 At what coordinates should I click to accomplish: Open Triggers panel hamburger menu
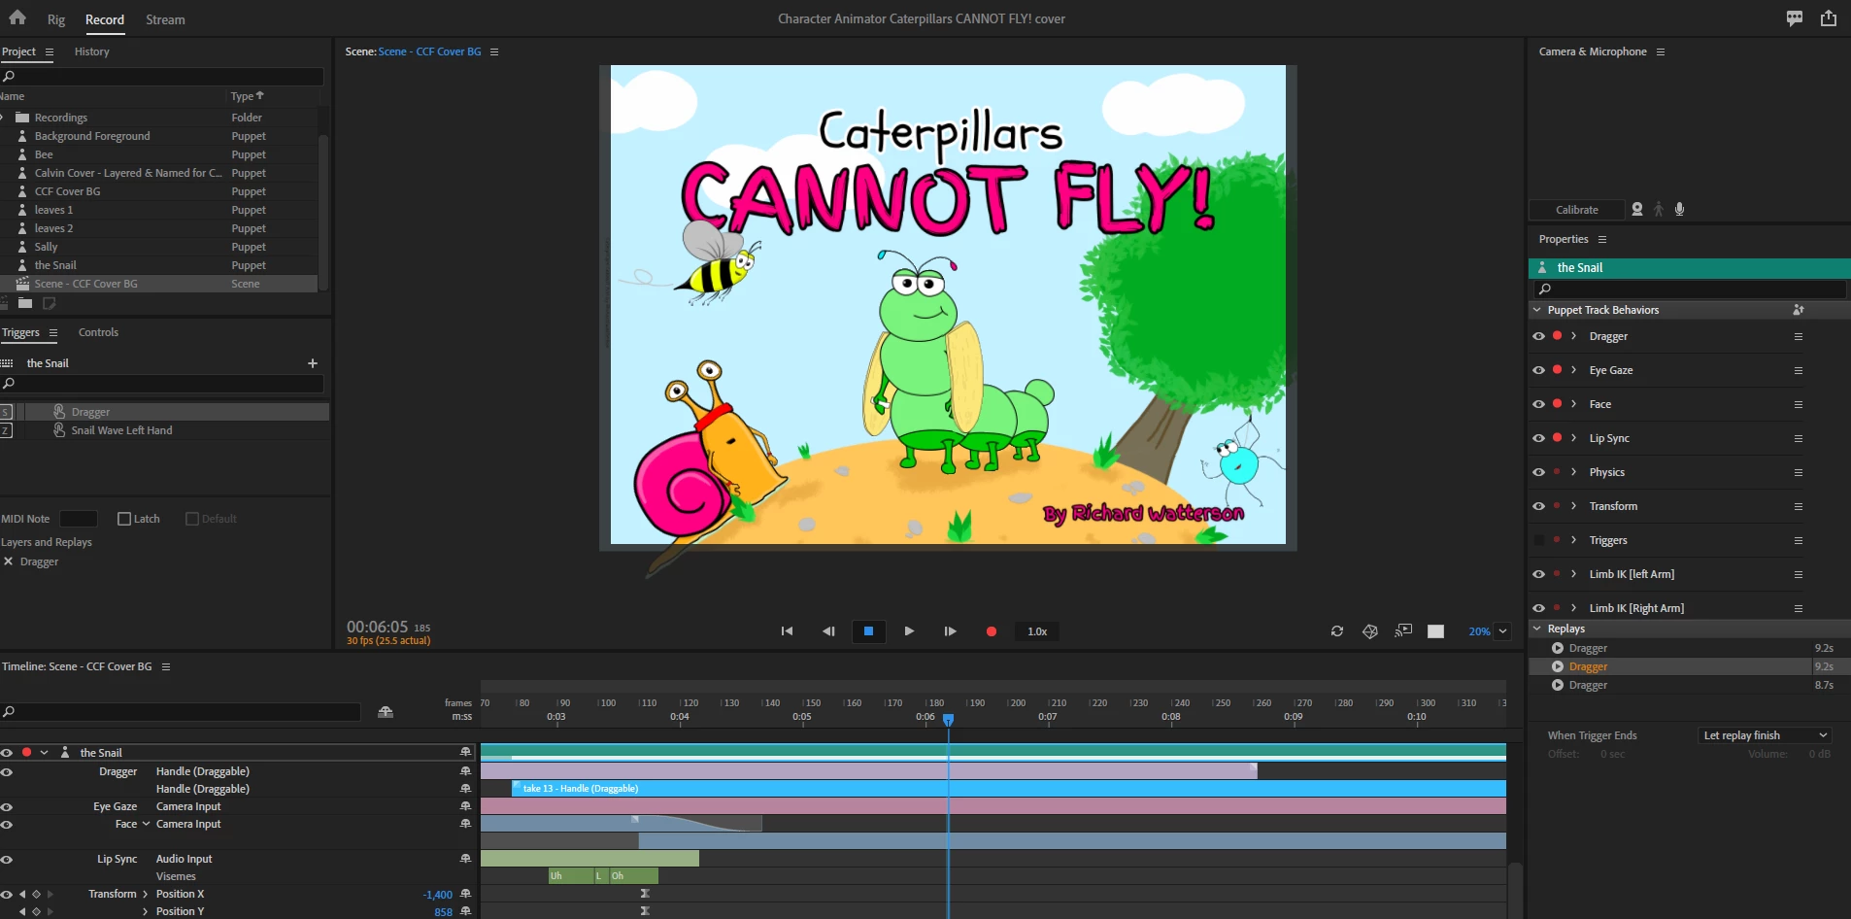tap(53, 332)
